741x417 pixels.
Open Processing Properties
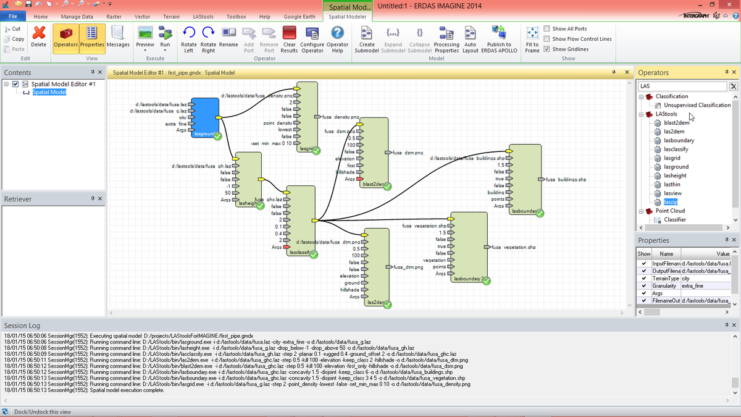point(446,39)
